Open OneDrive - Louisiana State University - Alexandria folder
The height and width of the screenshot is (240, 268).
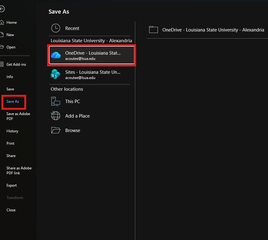click(x=213, y=30)
